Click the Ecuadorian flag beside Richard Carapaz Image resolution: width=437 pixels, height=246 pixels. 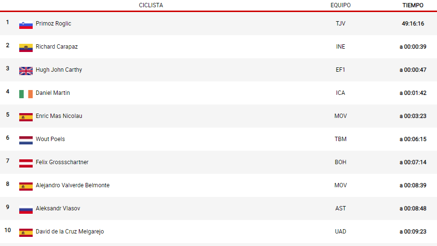pos(25,48)
